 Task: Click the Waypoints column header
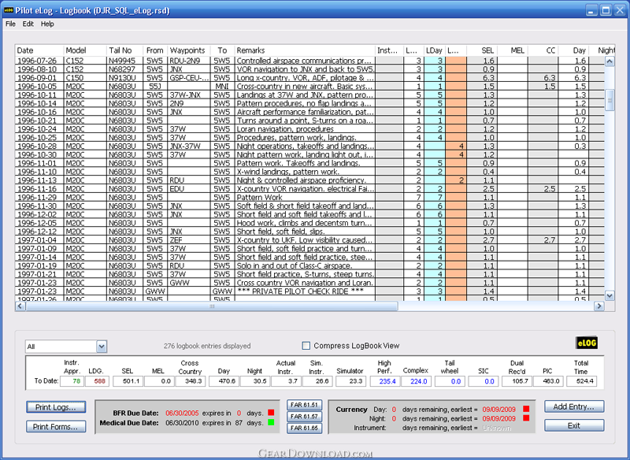point(188,50)
